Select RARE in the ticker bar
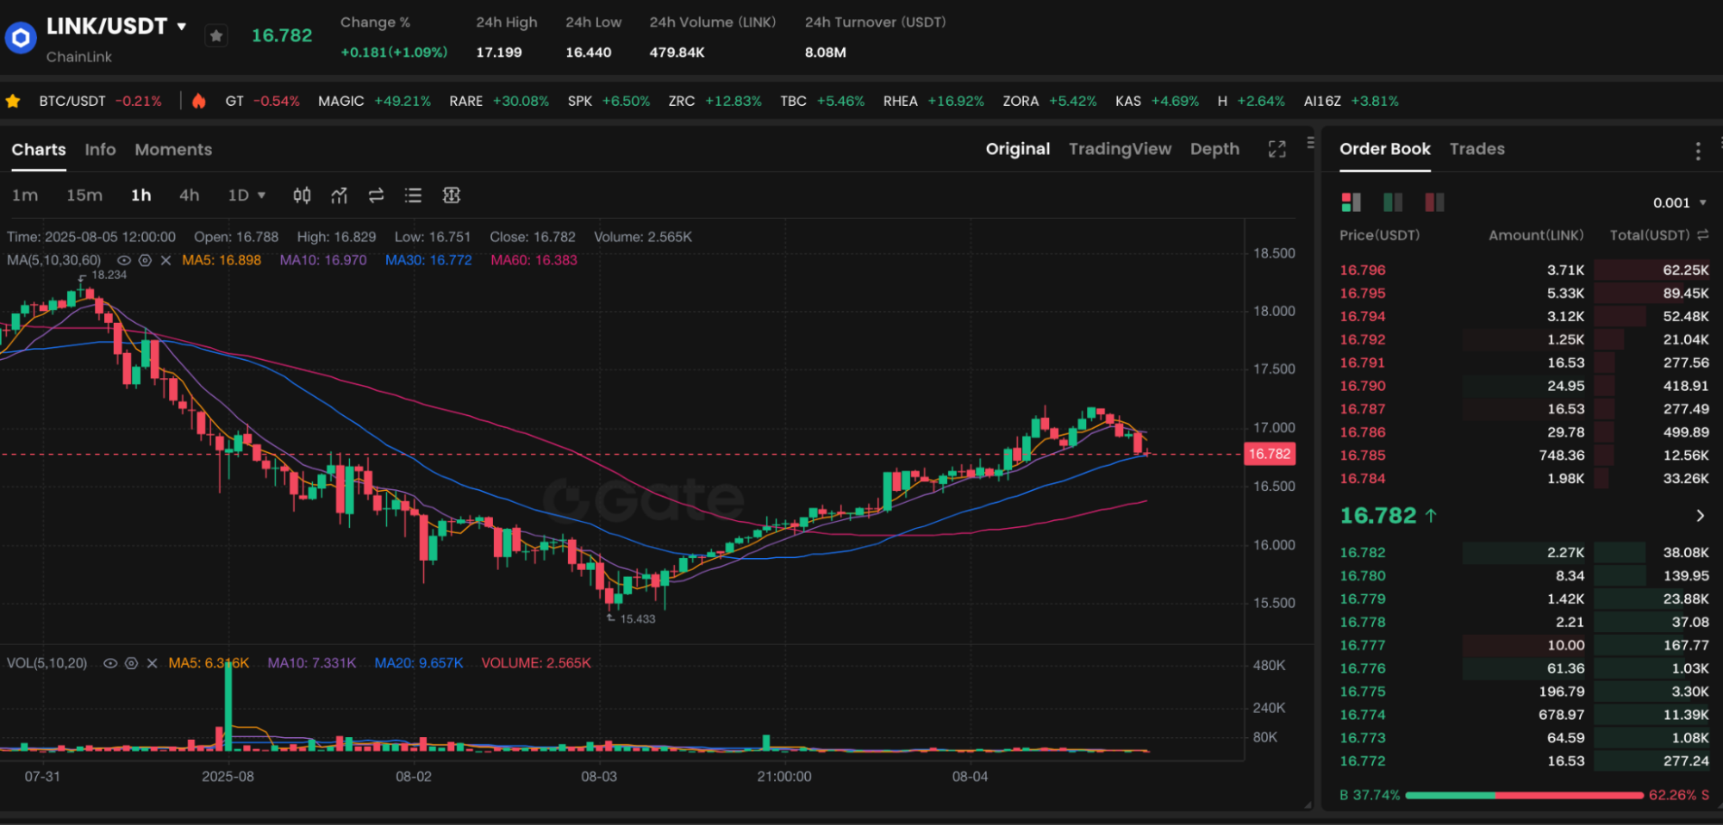This screenshot has width=1723, height=825. (x=499, y=101)
